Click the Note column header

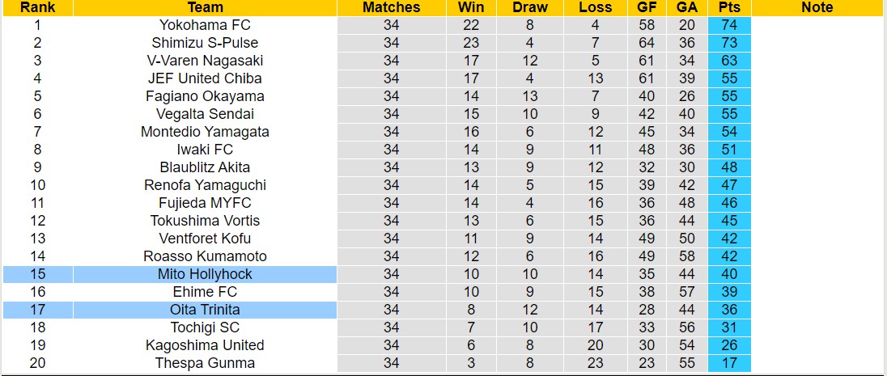(x=817, y=7)
